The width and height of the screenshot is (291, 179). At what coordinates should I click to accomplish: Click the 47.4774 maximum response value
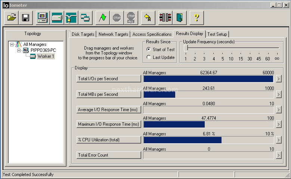[208, 118]
